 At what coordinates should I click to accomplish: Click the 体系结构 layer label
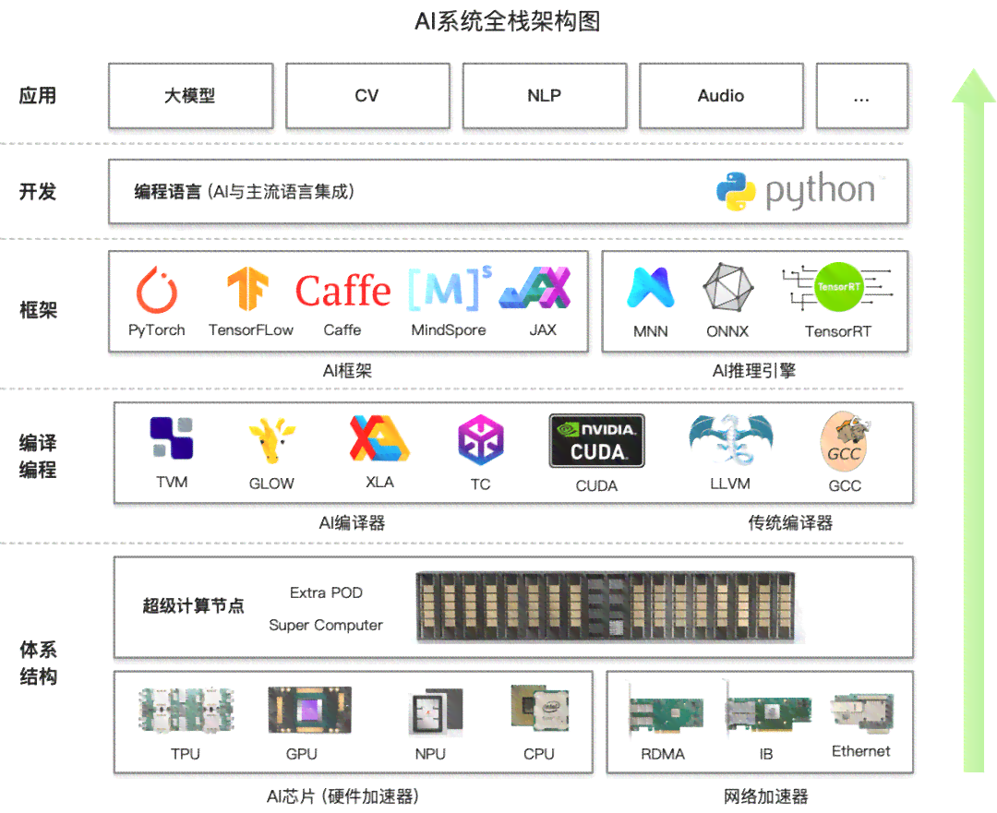[x=38, y=663]
